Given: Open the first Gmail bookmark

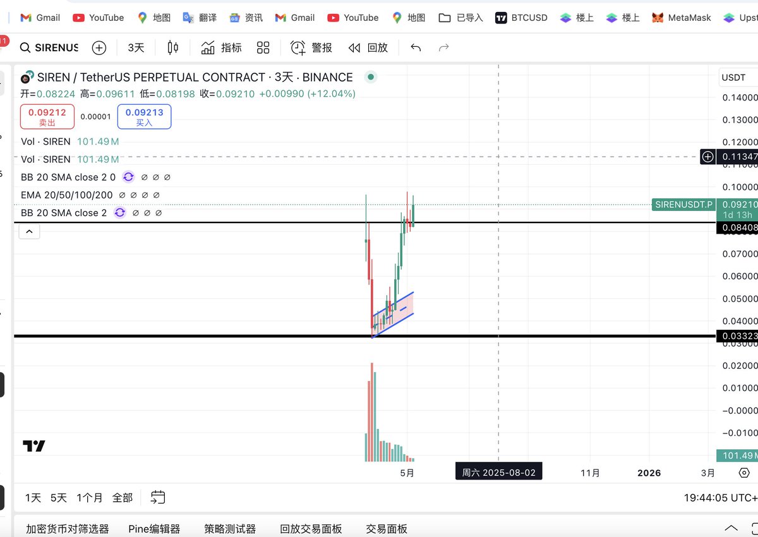Looking at the screenshot, I should point(40,18).
